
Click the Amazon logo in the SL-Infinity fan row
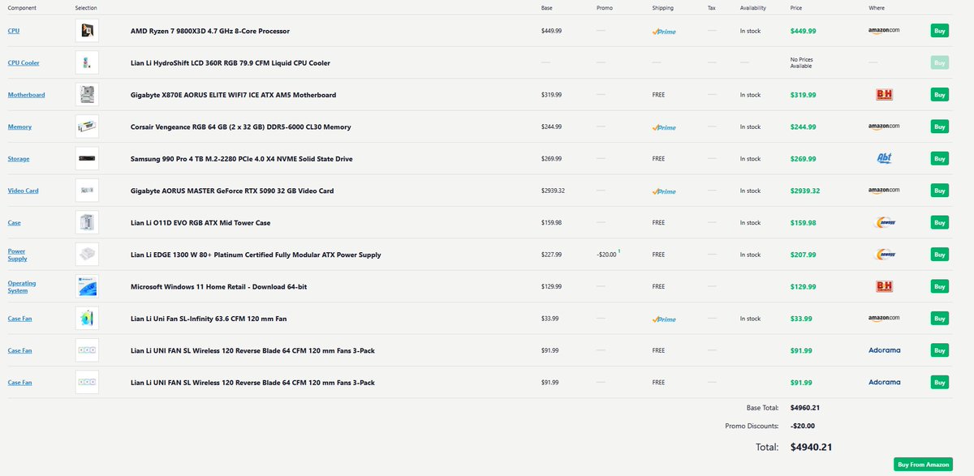884,319
